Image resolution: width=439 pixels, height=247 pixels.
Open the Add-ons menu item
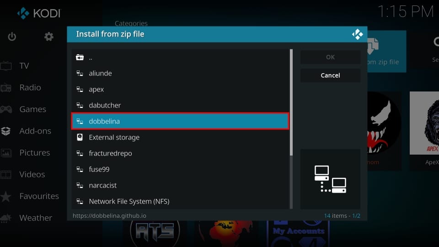pyautogui.click(x=35, y=131)
